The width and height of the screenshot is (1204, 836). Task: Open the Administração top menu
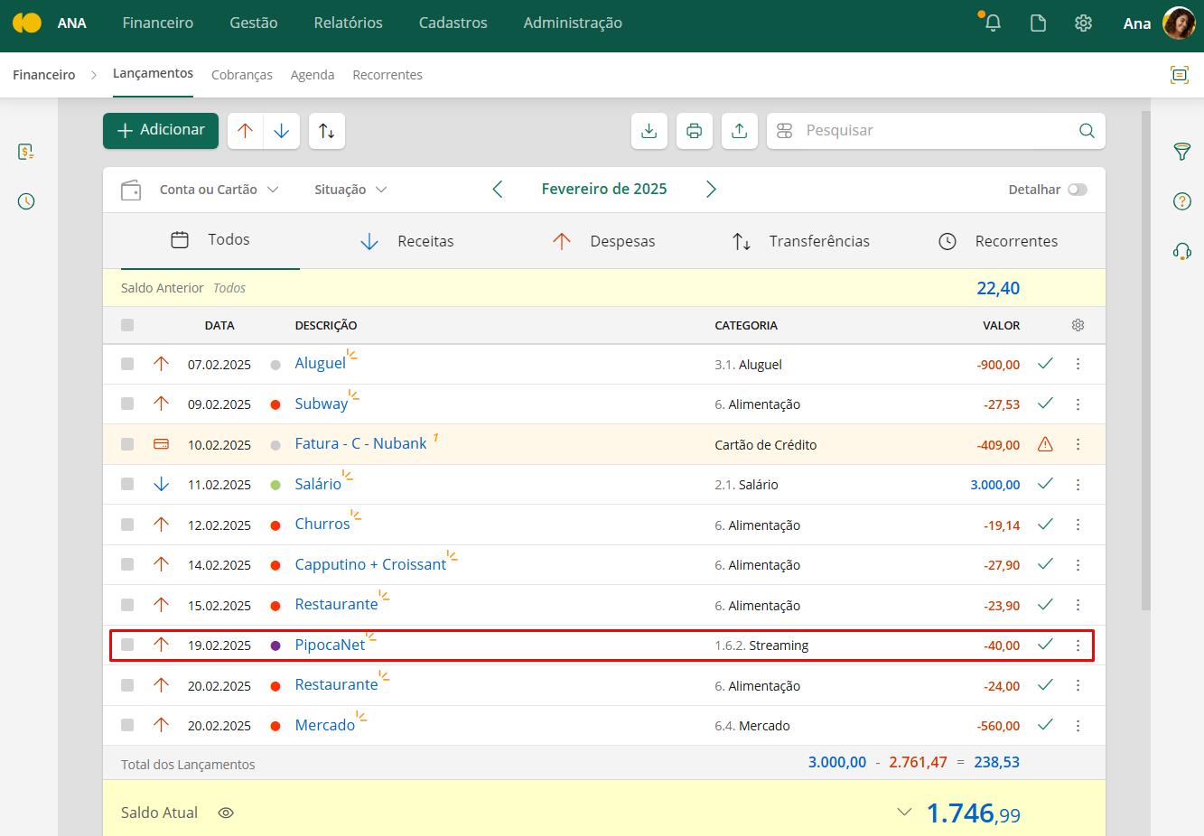573,23
